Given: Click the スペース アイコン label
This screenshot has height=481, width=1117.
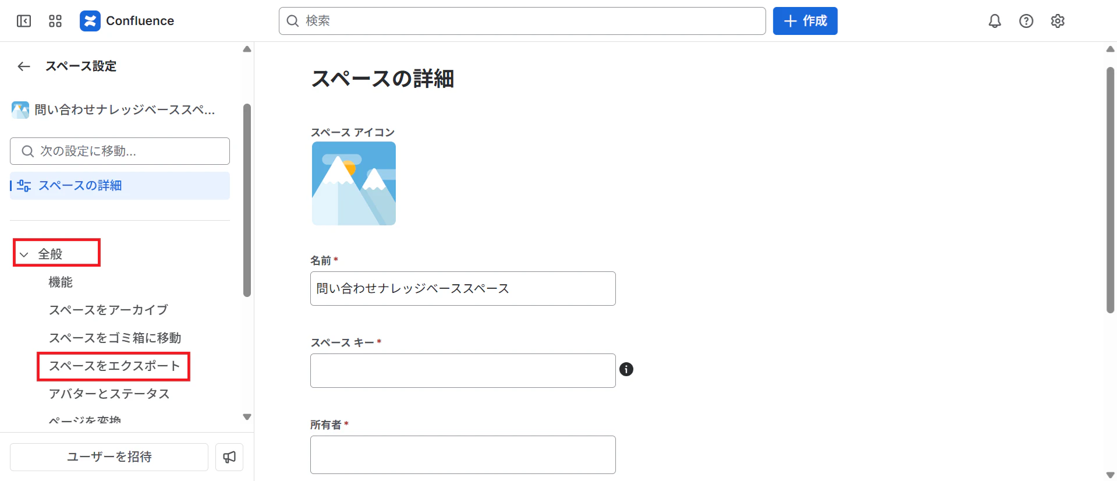Looking at the screenshot, I should pos(353,132).
